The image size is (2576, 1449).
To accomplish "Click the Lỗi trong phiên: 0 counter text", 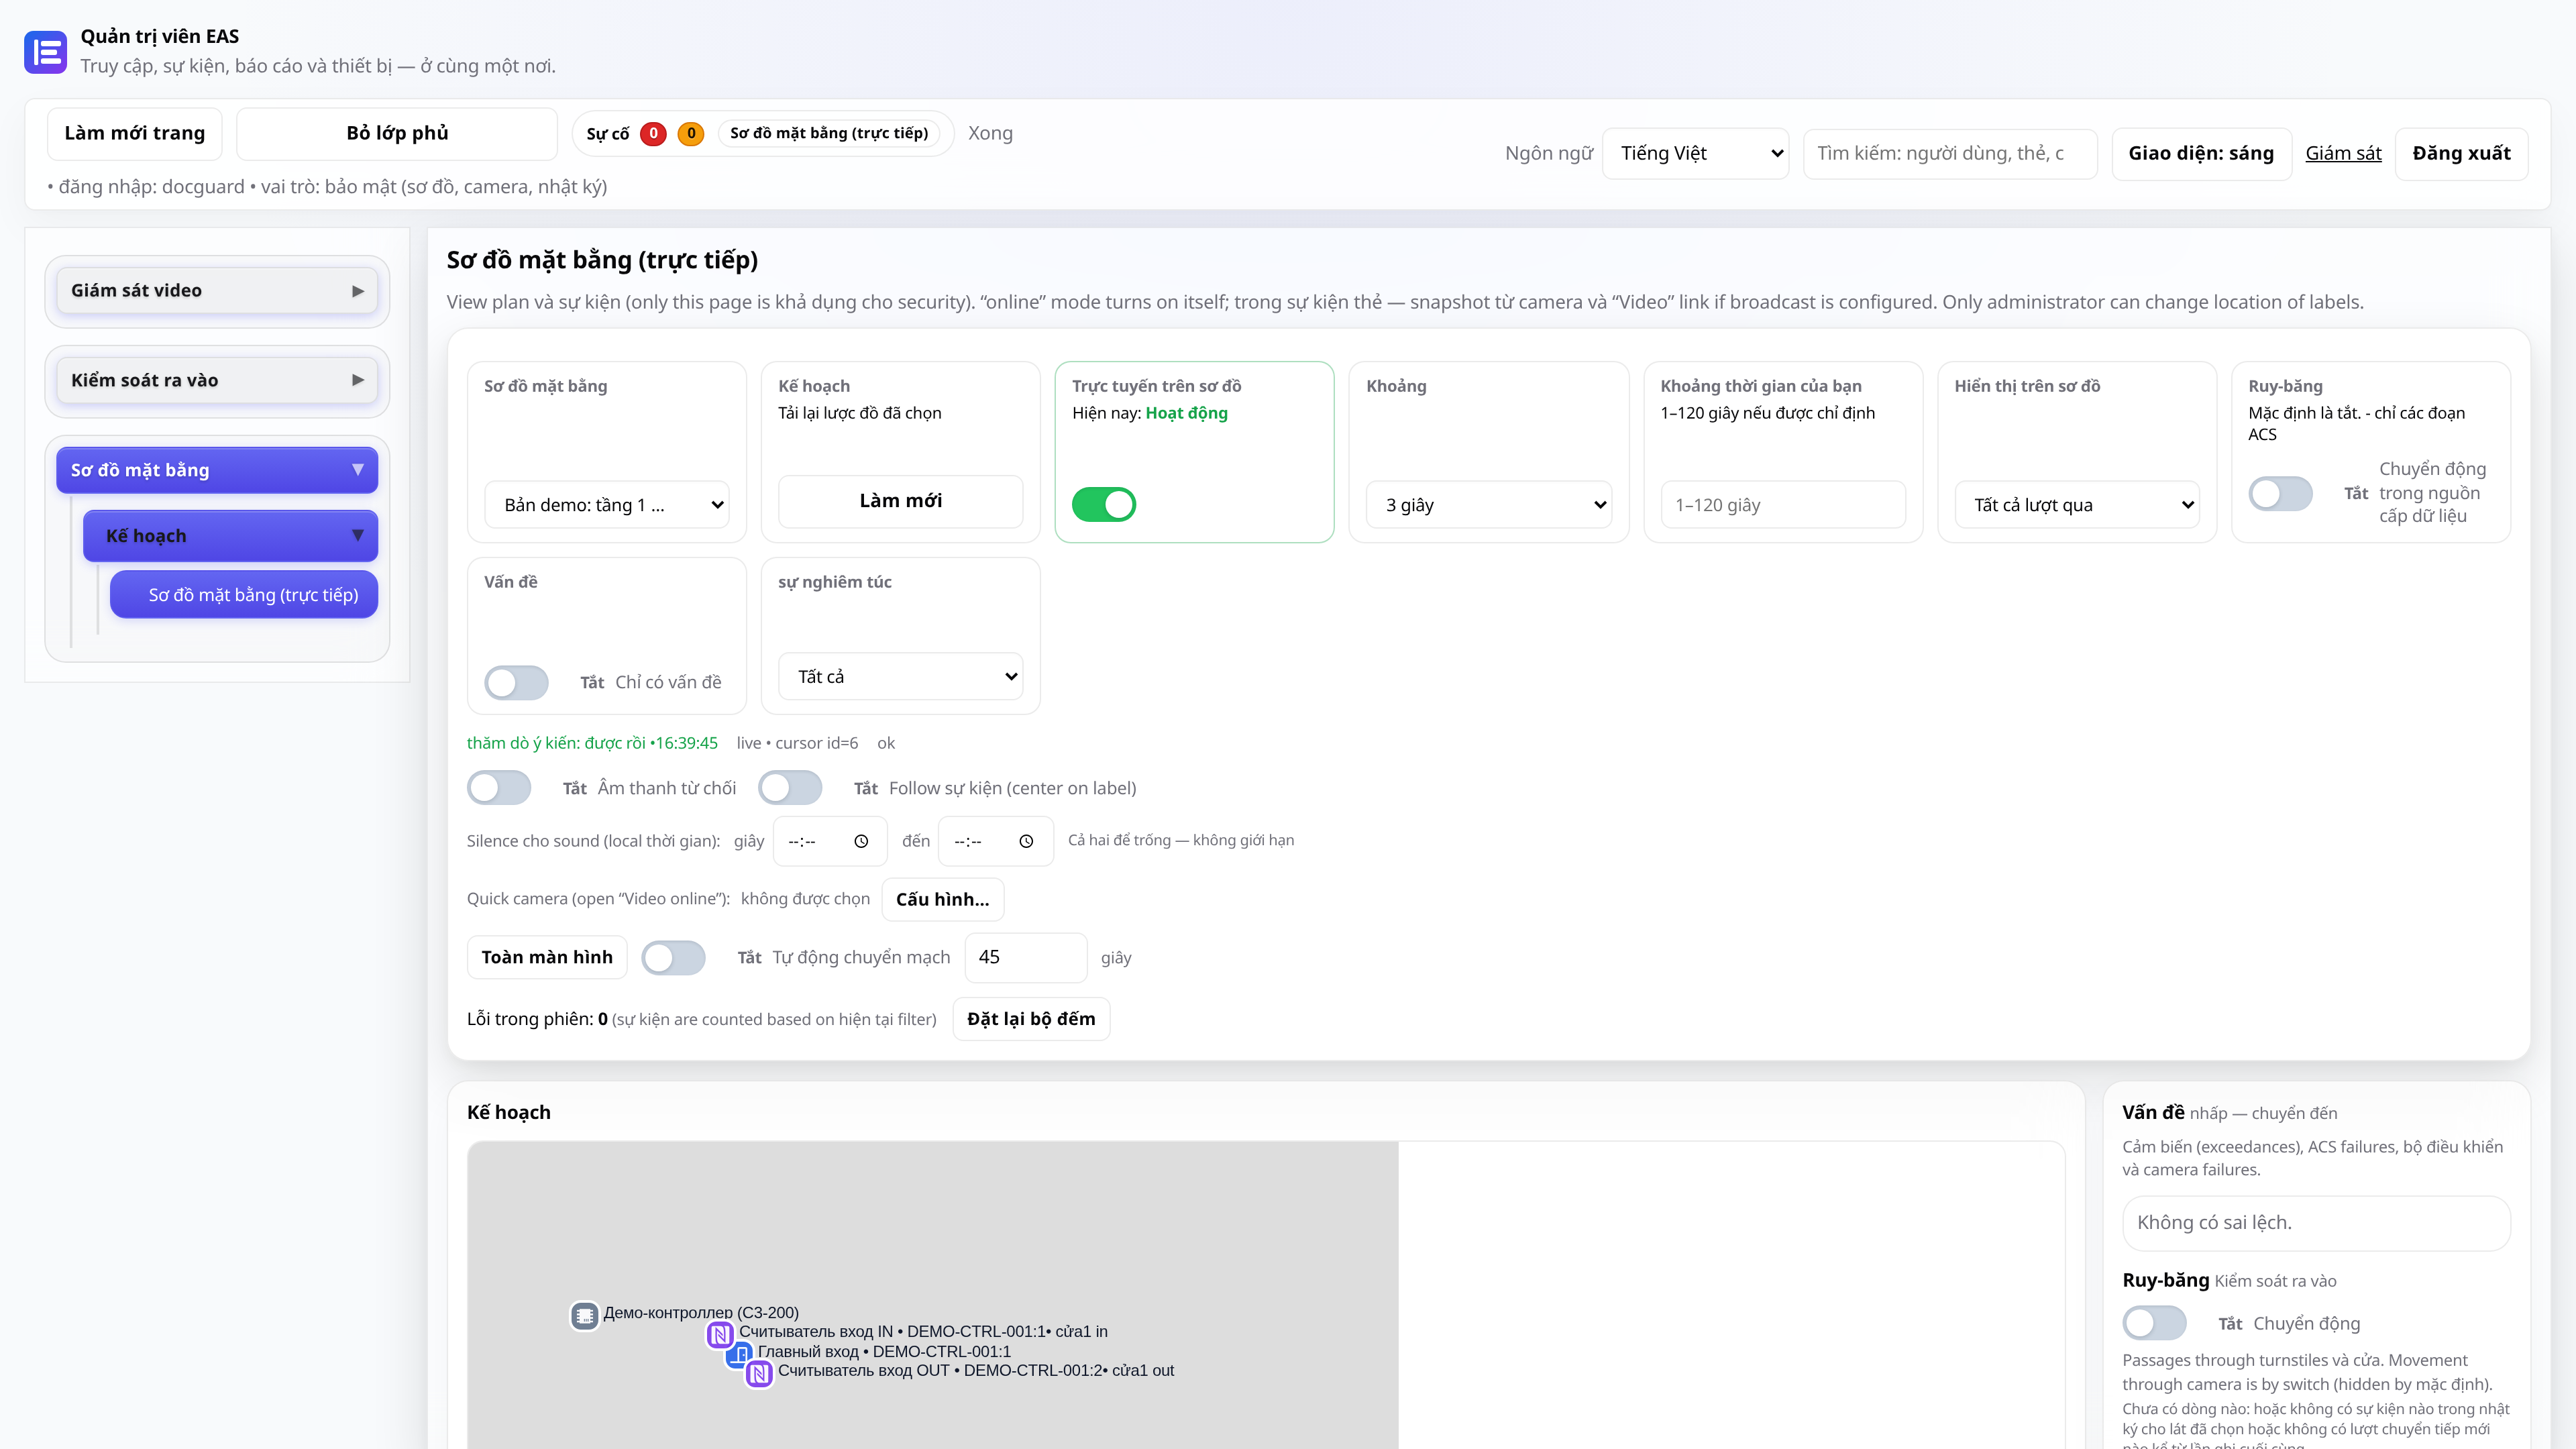I will click(537, 1019).
